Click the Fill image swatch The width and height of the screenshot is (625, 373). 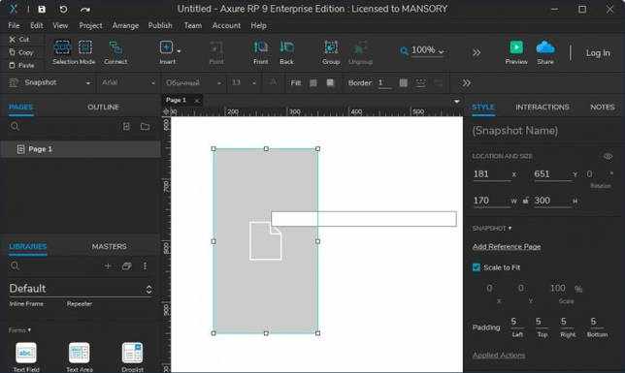tap(330, 82)
